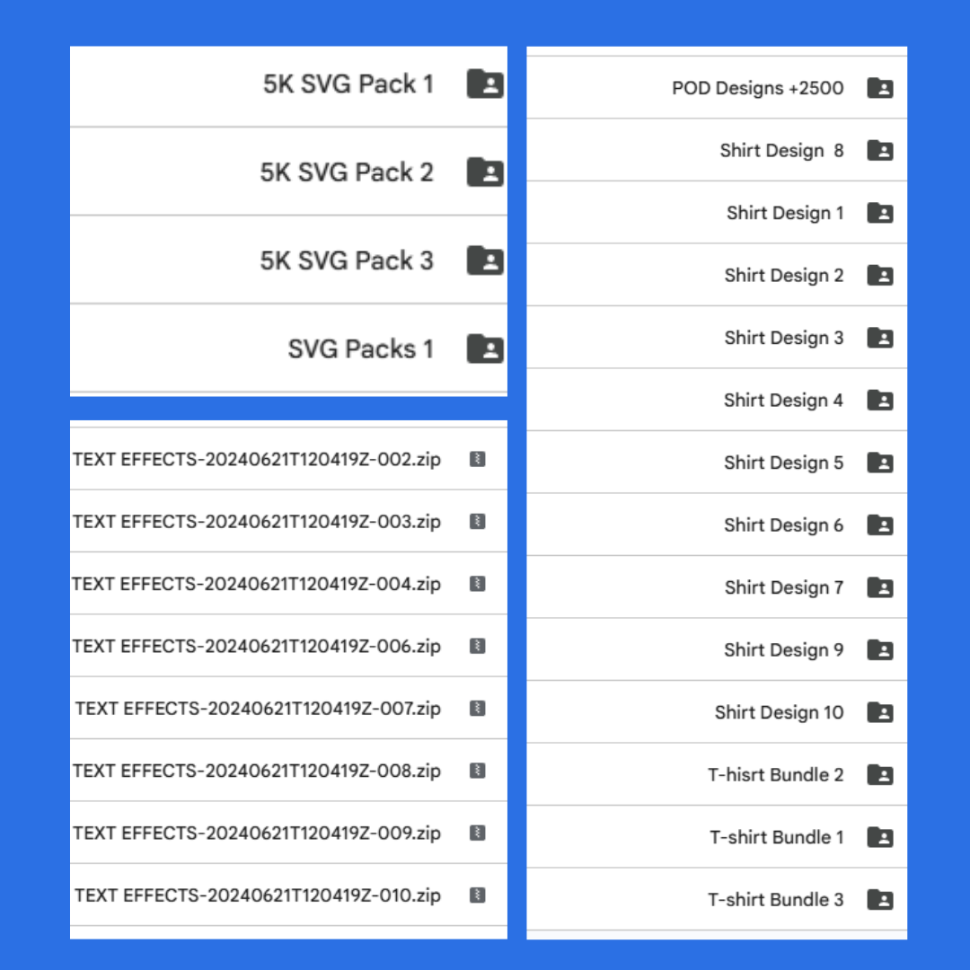Open the Shirt Design 1 folder name
970x970 pixels.
pos(785,213)
